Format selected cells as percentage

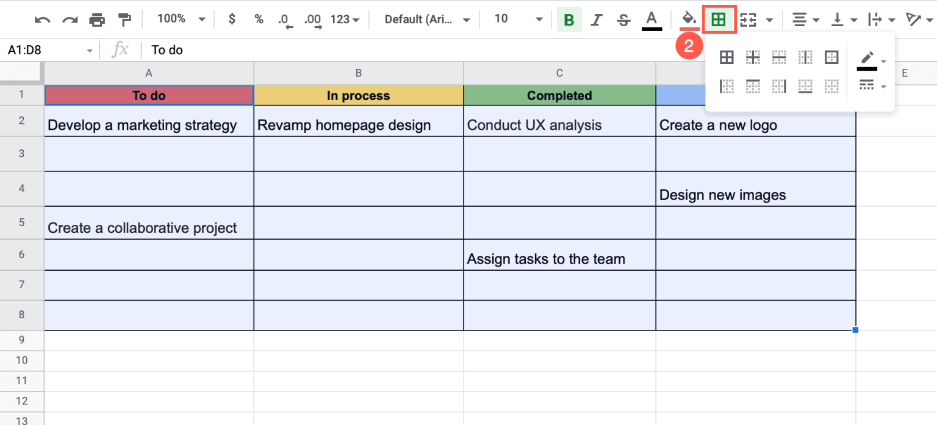coord(259,19)
